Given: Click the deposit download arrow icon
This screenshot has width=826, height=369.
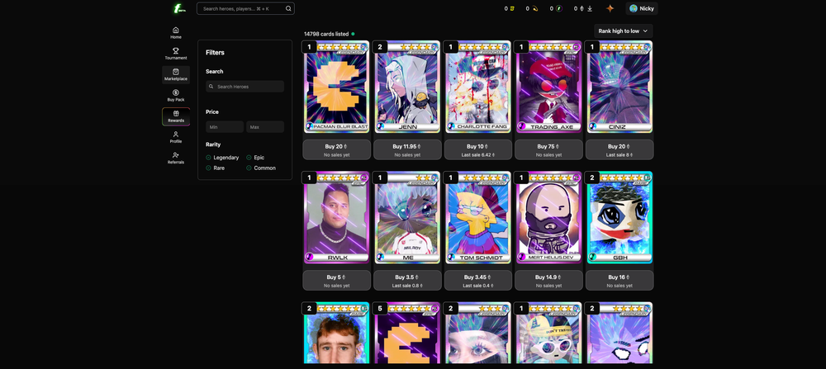Looking at the screenshot, I should pos(590,8).
